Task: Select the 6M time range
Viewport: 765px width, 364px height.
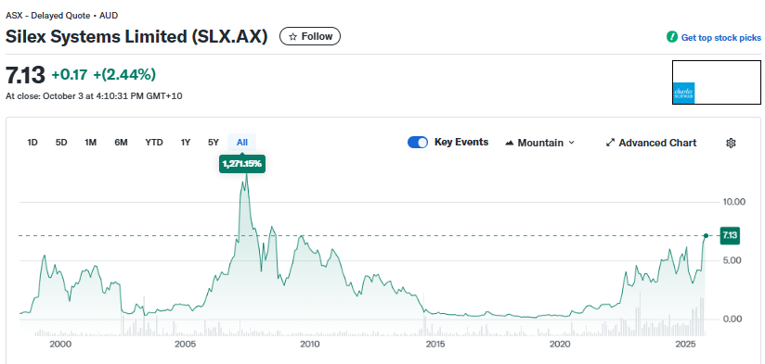Action: [121, 143]
